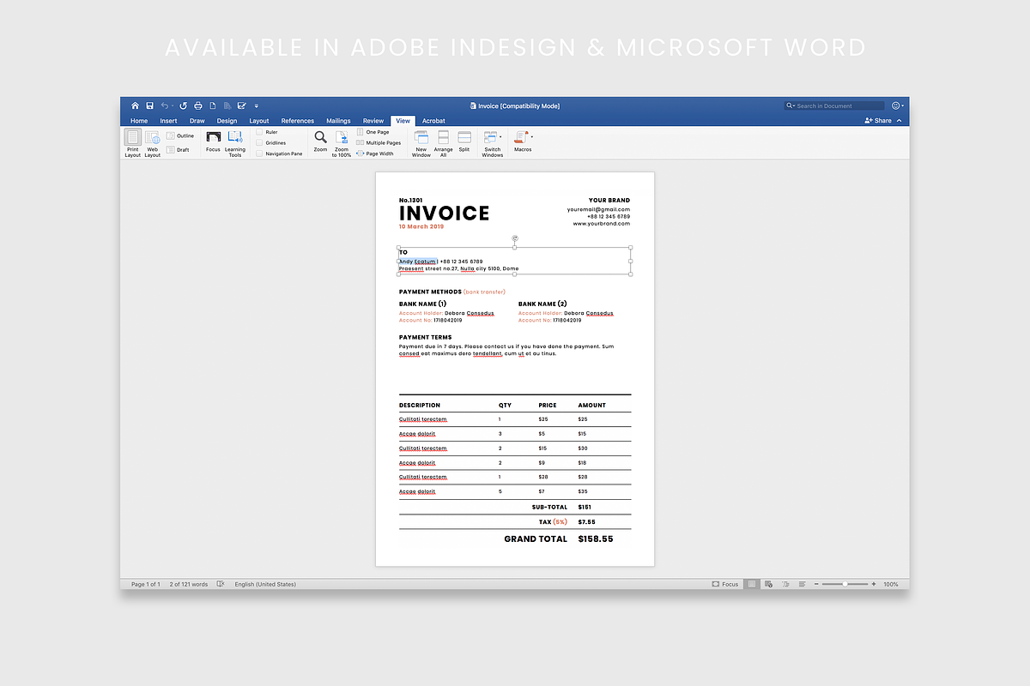Open the Insert tab
The image size is (1030, 686).
coord(168,121)
